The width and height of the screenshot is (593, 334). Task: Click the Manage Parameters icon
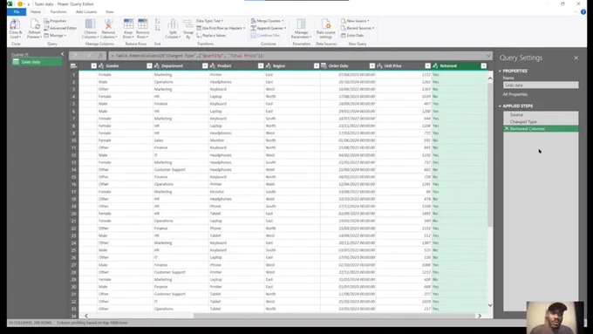tap(301, 24)
